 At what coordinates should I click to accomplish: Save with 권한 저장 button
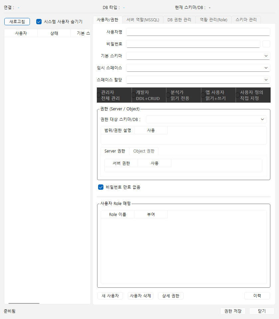(x=233, y=311)
